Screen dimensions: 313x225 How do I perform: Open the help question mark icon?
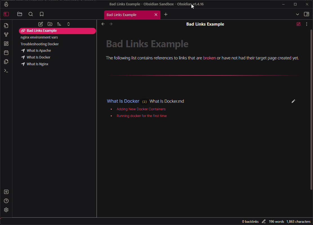(x=6, y=201)
